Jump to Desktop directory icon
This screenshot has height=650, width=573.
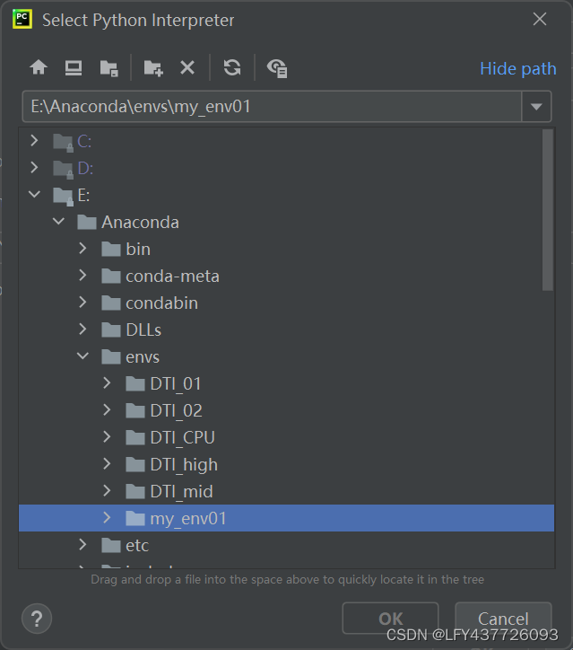click(74, 67)
